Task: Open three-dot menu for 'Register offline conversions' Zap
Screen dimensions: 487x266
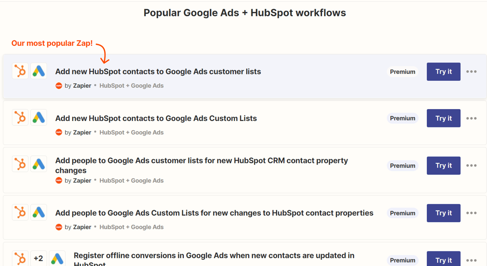Action: [471, 260]
